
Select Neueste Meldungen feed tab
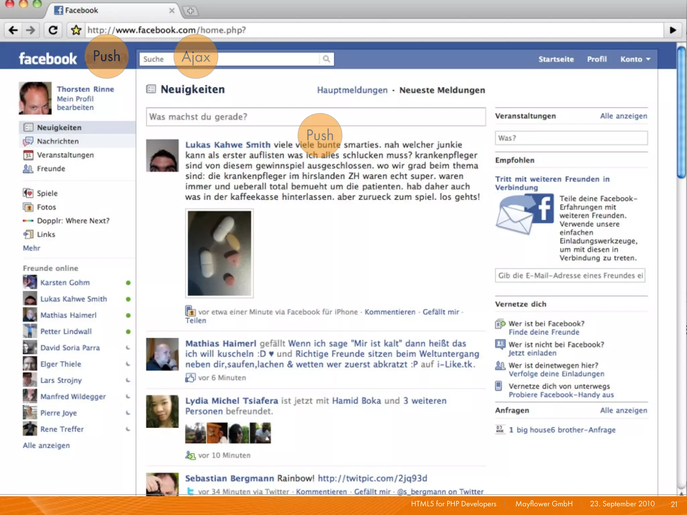point(442,90)
